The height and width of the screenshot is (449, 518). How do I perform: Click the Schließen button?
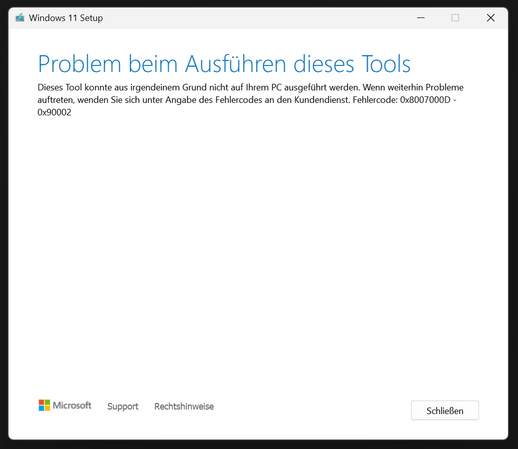click(445, 411)
